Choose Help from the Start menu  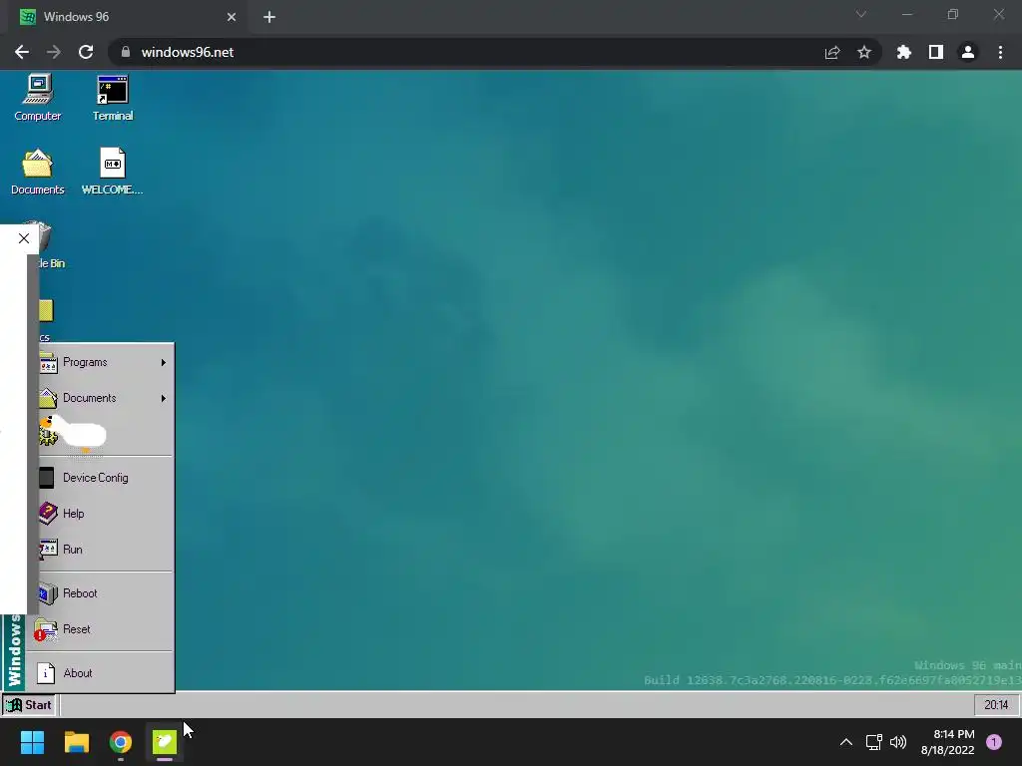pos(106,514)
